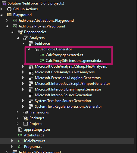Click the icon of Microsoft.Interop.LibraryImportGenerator
Image resolution: width=137 pixels, height=153 pixels.
click(x=31, y=89)
